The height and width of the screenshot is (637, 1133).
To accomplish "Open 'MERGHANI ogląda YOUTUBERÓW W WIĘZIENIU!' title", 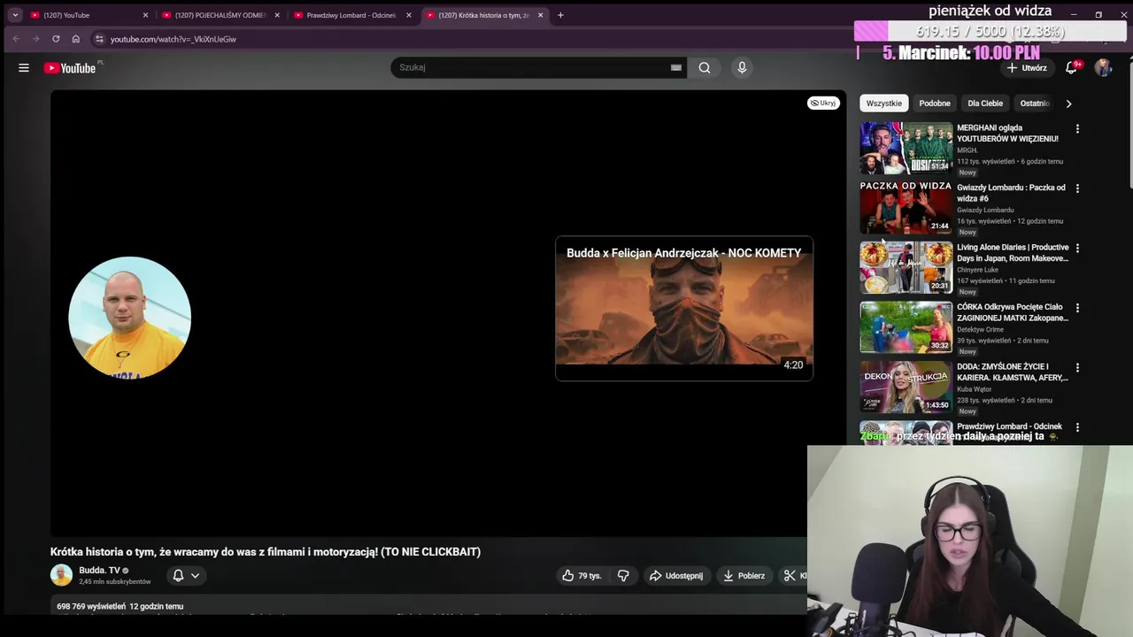I will coord(1007,134).
